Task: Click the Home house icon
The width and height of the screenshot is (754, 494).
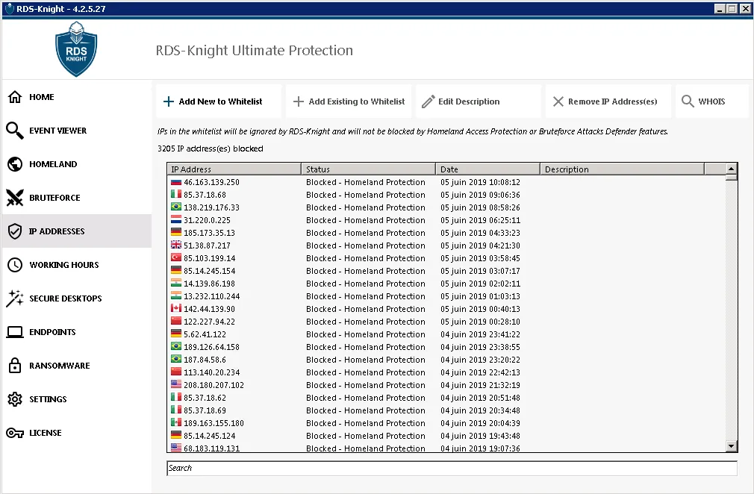Action: (x=15, y=97)
